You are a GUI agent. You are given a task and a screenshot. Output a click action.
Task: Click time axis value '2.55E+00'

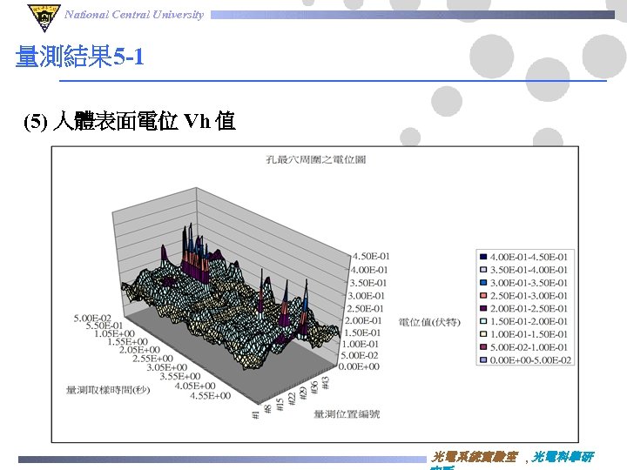coord(152,359)
